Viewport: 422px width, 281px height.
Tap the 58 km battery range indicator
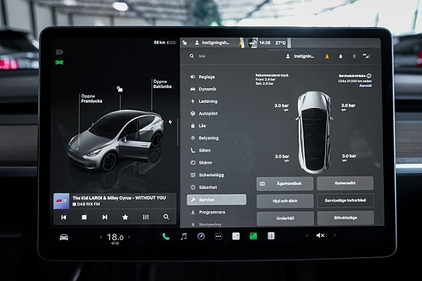(164, 43)
